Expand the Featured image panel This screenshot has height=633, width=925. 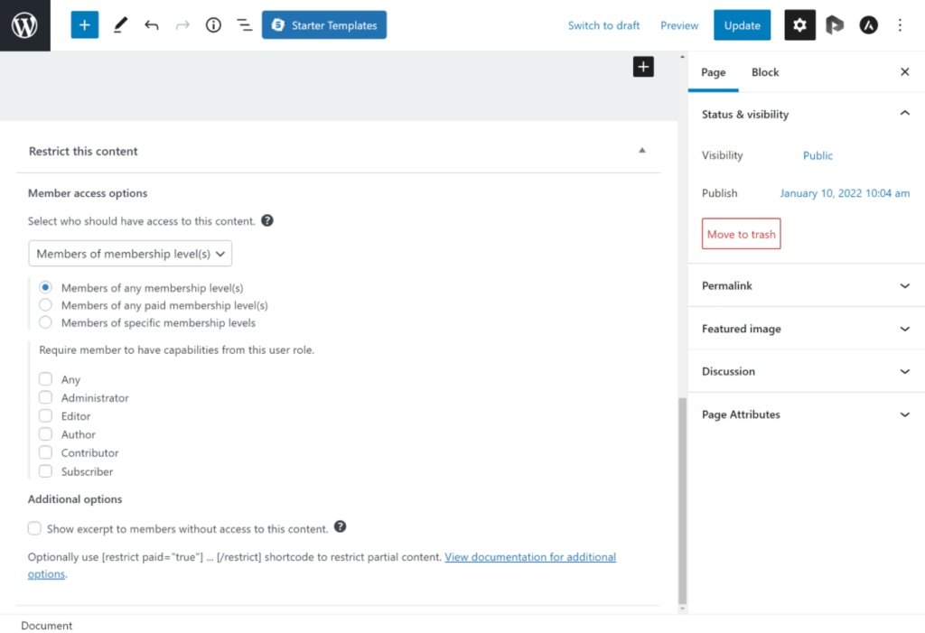(806, 329)
